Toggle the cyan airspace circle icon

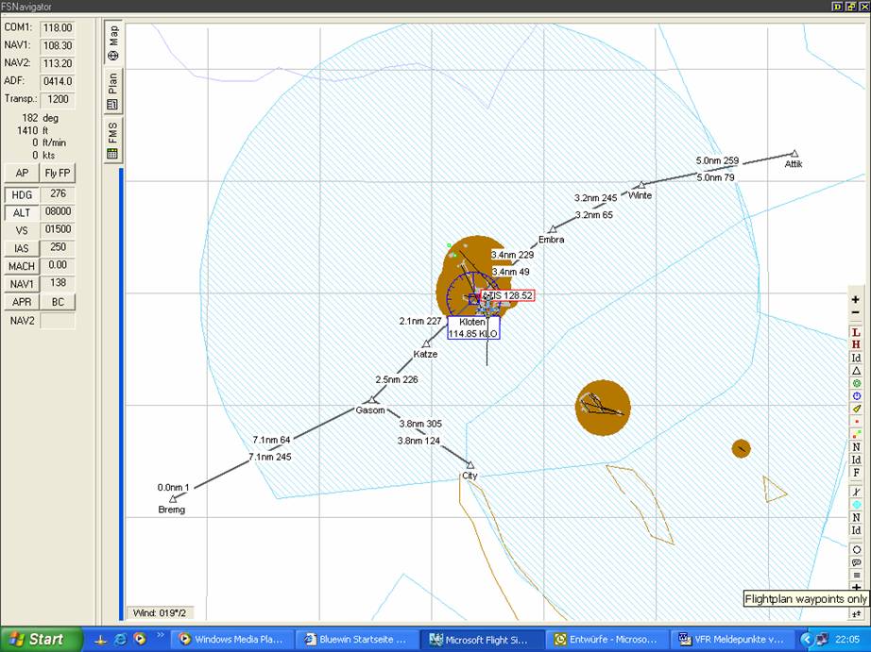click(856, 505)
